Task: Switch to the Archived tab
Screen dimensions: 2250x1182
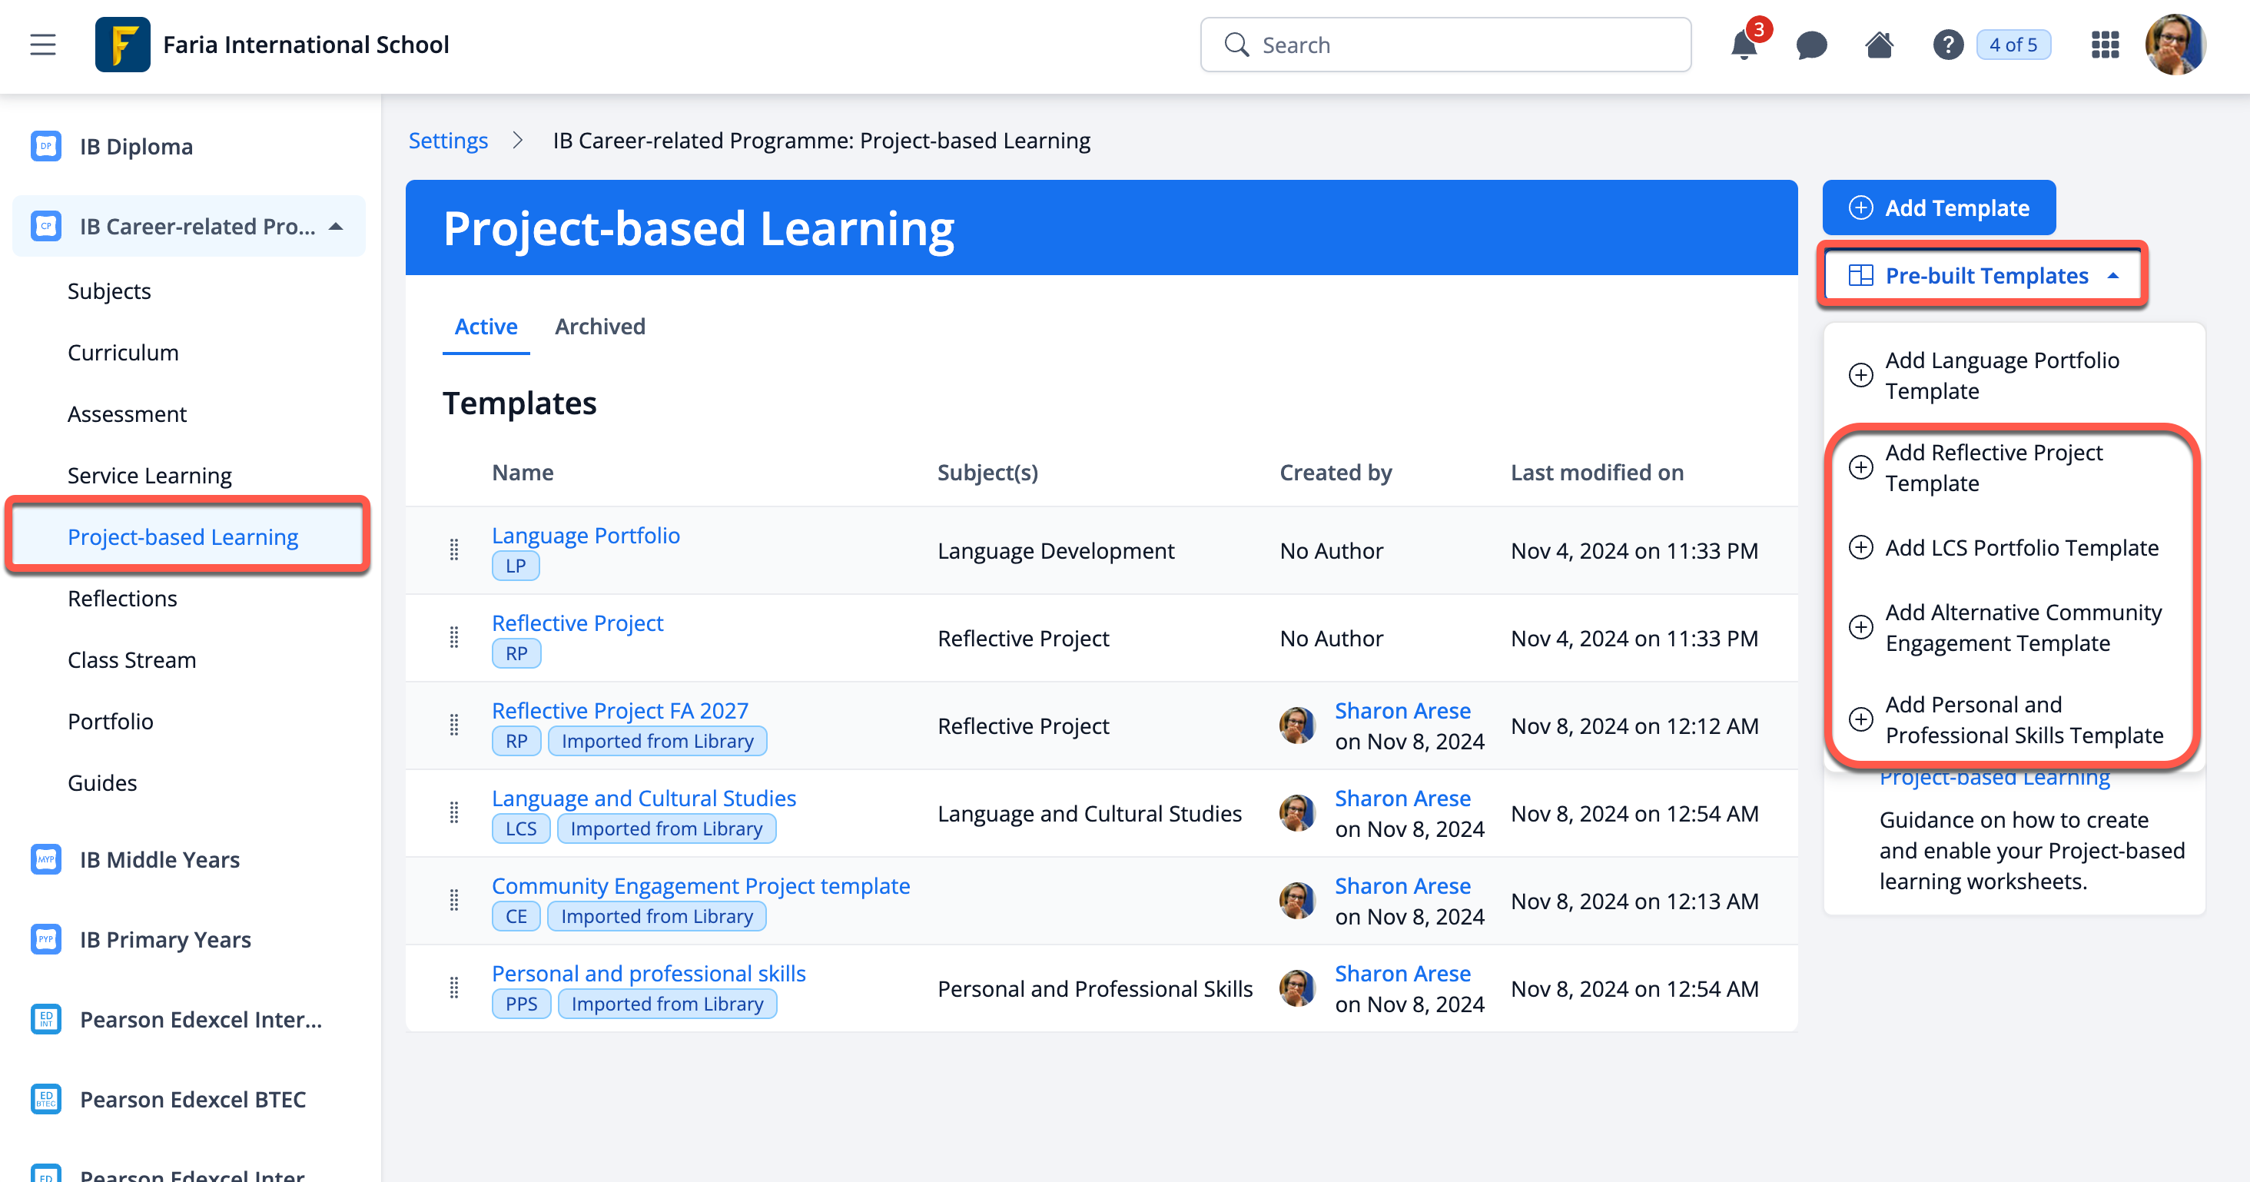Action: click(x=599, y=327)
